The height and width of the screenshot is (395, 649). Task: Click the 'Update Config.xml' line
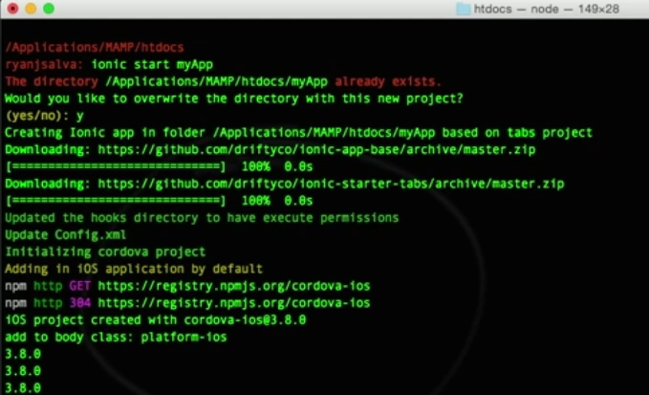pyautogui.click(x=65, y=234)
